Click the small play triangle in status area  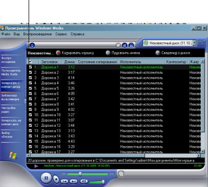tap(36, 166)
